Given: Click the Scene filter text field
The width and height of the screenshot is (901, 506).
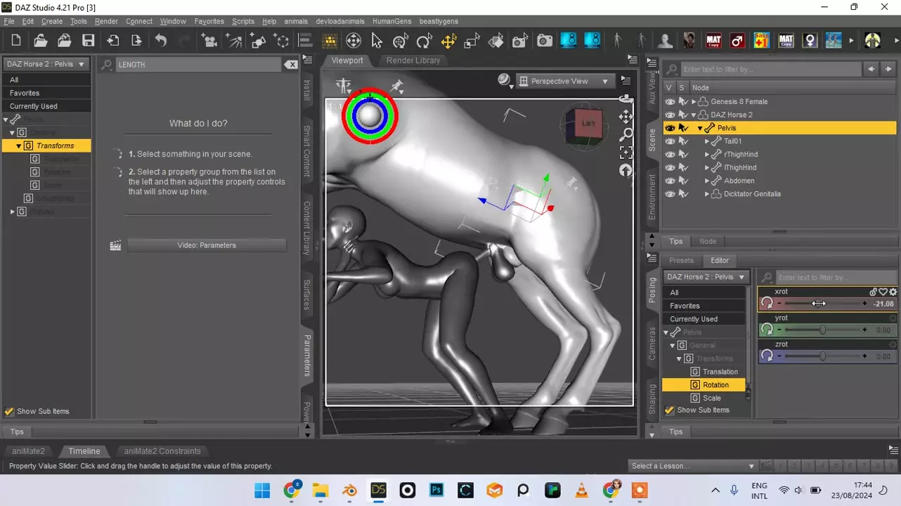Looking at the screenshot, I should 770,70.
